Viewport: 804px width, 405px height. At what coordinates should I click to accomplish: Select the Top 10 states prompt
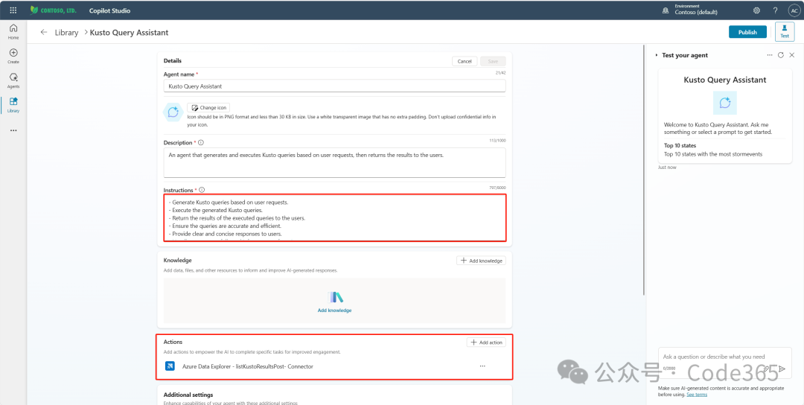click(724, 149)
